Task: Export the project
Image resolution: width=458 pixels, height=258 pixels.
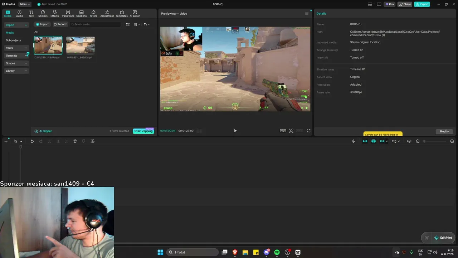Action: pyautogui.click(x=422, y=4)
